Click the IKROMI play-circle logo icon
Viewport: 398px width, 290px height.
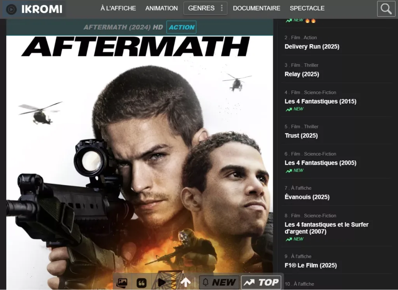tap(11, 9)
